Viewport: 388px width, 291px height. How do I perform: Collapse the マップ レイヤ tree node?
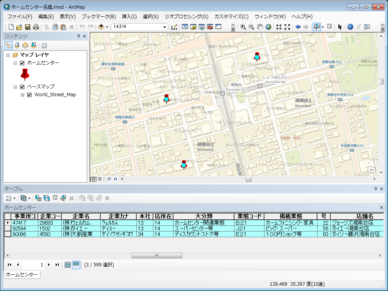click(x=8, y=55)
